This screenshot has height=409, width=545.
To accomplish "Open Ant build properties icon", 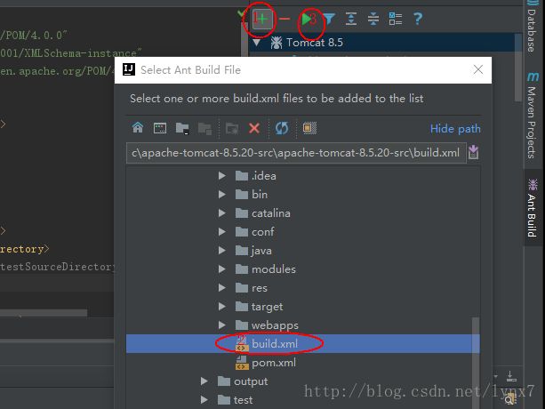I will pyautogui.click(x=396, y=19).
